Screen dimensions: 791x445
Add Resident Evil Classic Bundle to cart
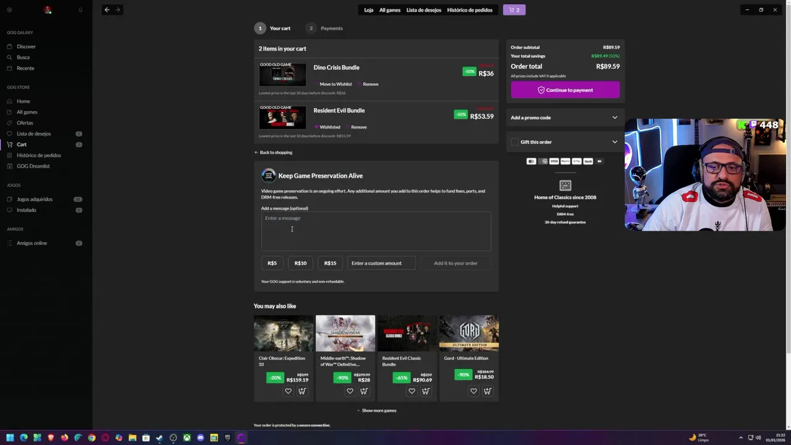click(x=426, y=391)
